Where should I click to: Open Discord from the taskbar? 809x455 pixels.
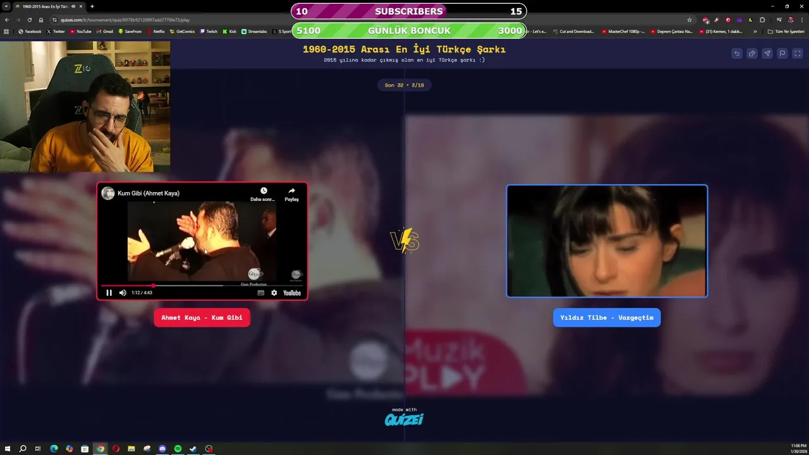(x=162, y=449)
